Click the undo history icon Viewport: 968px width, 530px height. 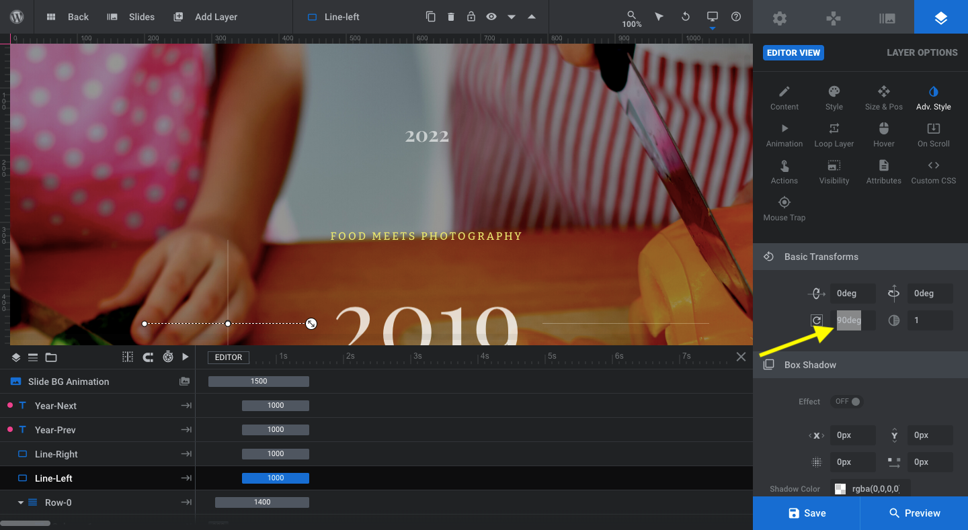pos(686,17)
